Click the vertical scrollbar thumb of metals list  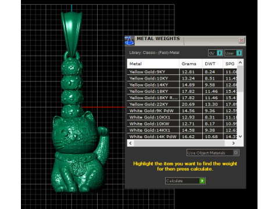tap(240, 78)
